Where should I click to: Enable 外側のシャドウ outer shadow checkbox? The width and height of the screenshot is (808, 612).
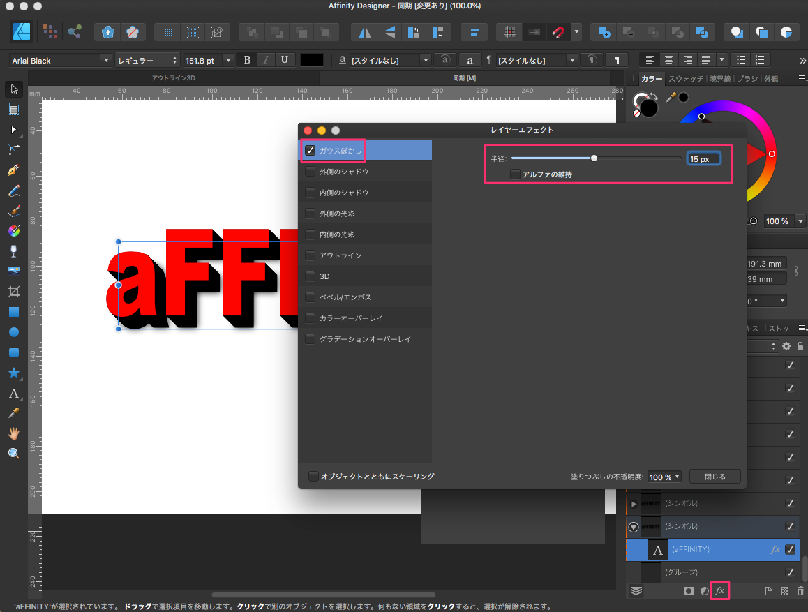point(311,172)
